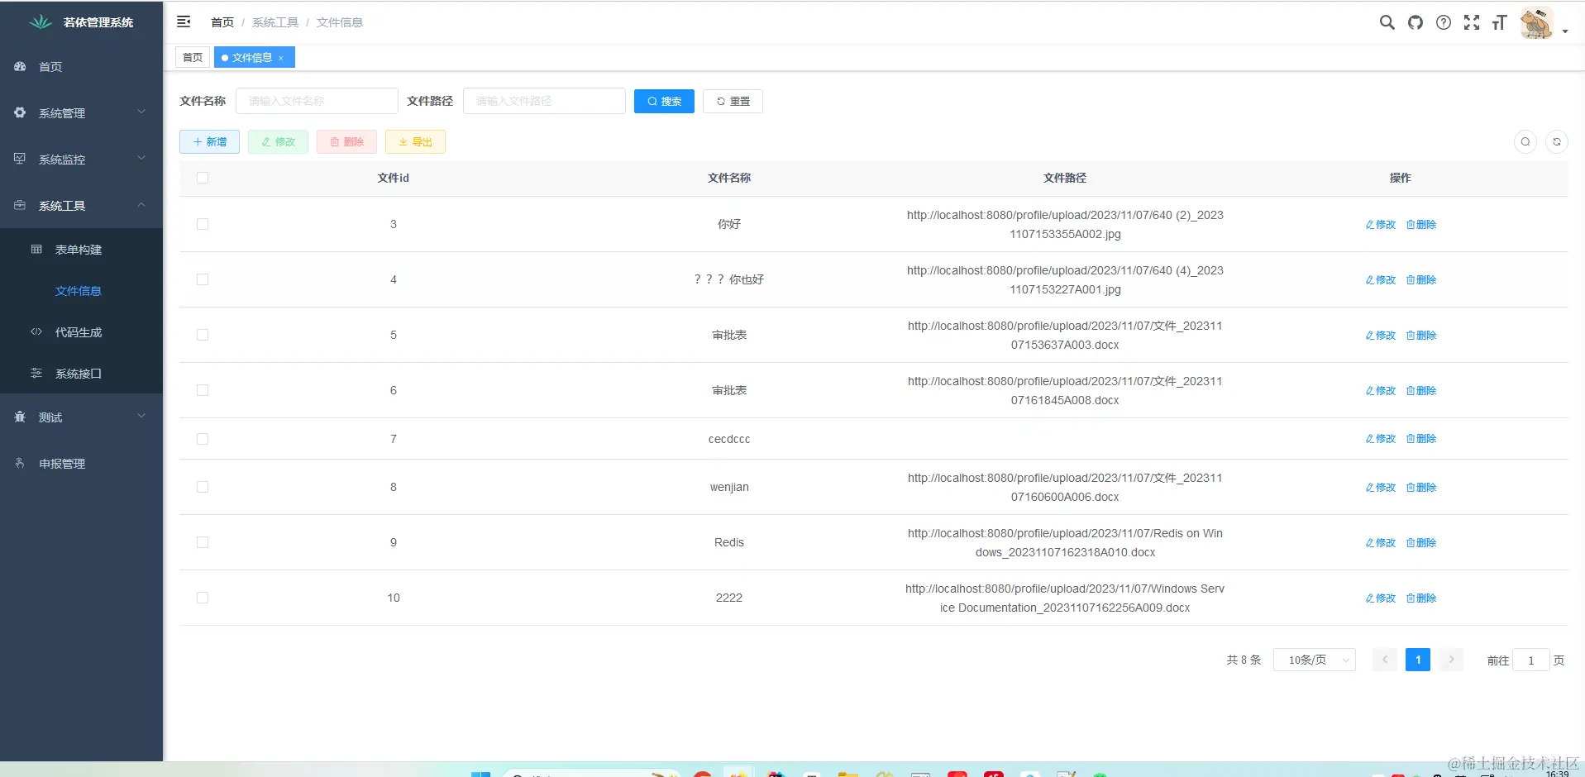
Task: Click the grid icon beside 表单构建
Action: (x=36, y=249)
